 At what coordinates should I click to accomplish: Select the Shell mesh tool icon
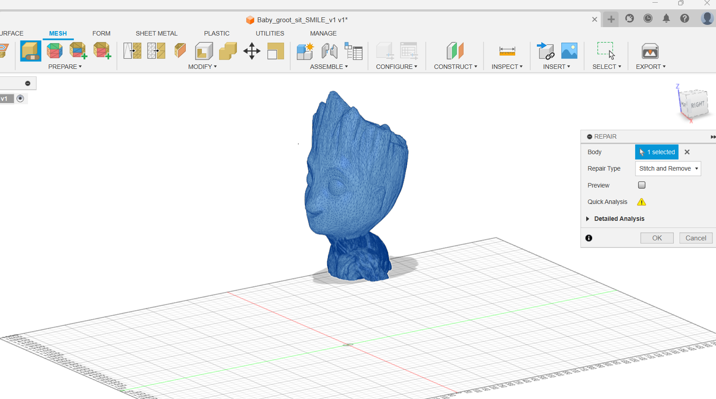coord(204,51)
